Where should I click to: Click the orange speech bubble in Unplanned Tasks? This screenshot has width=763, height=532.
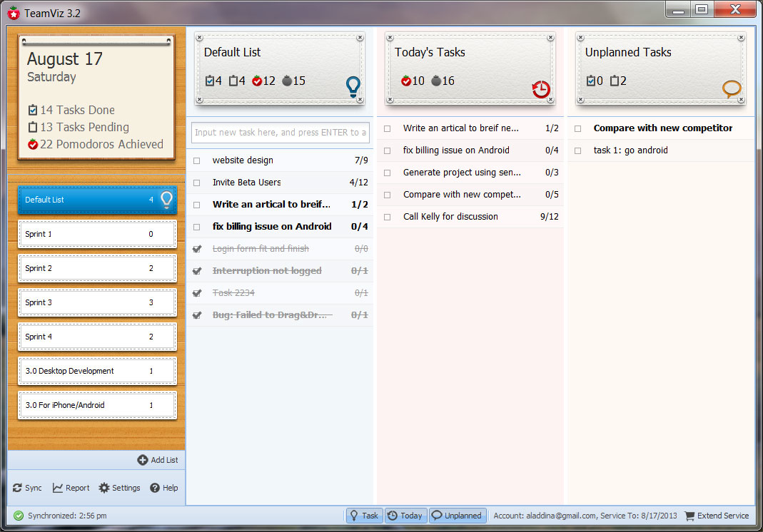[732, 88]
